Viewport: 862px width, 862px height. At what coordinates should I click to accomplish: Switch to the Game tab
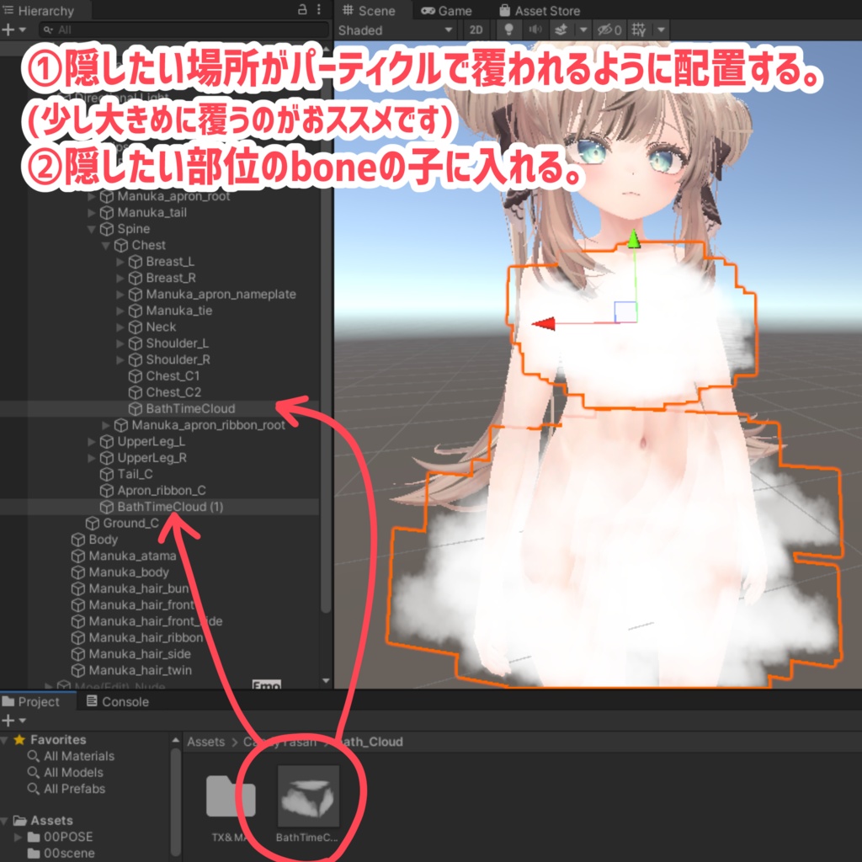[x=445, y=11]
